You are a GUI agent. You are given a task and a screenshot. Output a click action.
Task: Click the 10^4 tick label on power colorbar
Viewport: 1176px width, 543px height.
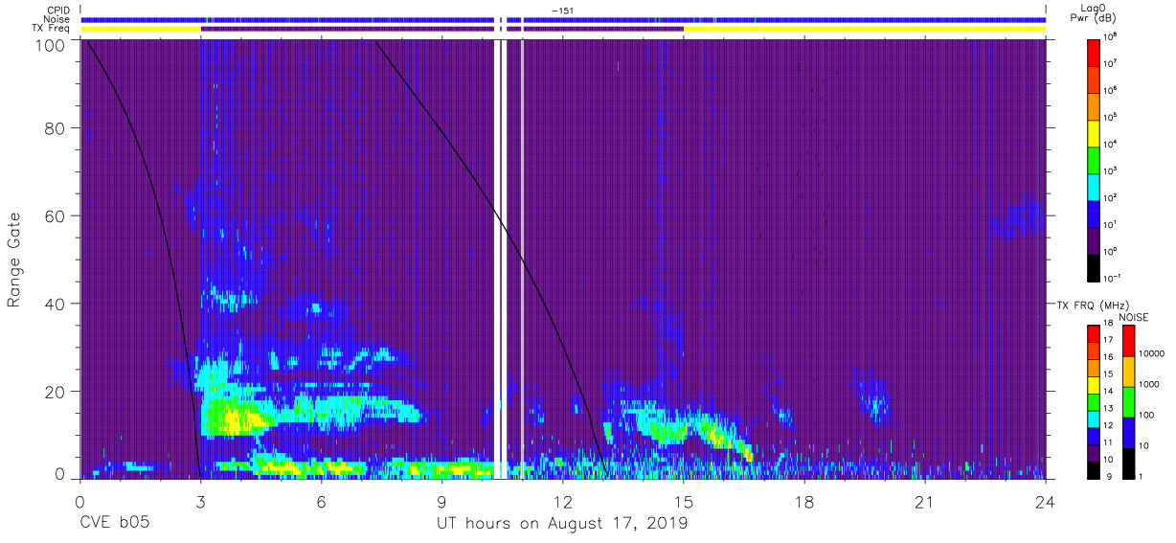(1111, 143)
